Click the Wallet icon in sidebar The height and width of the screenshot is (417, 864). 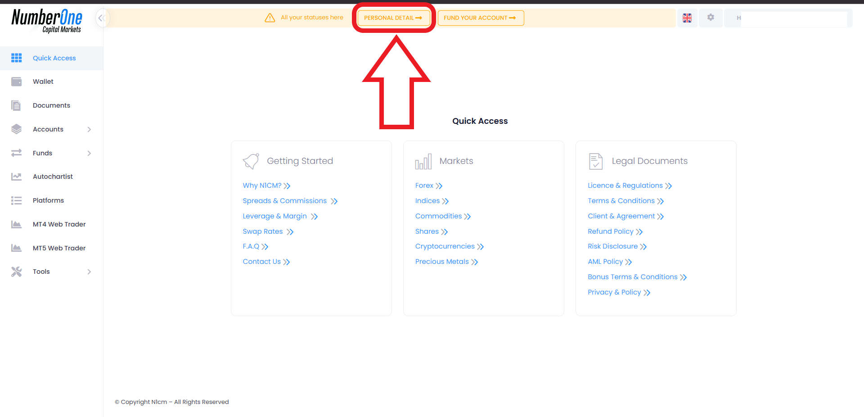(17, 82)
